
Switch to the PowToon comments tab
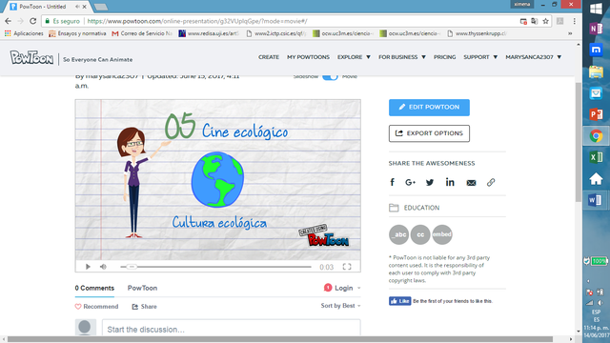click(x=142, y=288)
